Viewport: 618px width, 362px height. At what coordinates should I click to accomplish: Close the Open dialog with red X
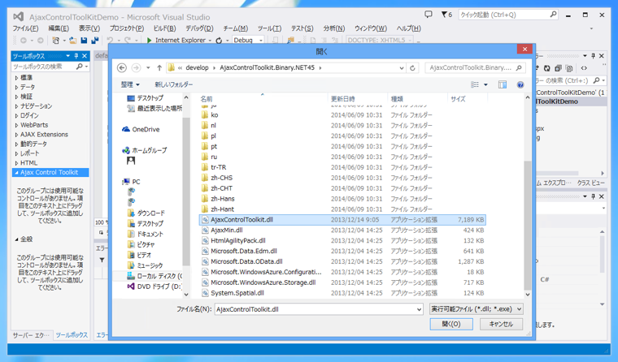coord(524,50)
